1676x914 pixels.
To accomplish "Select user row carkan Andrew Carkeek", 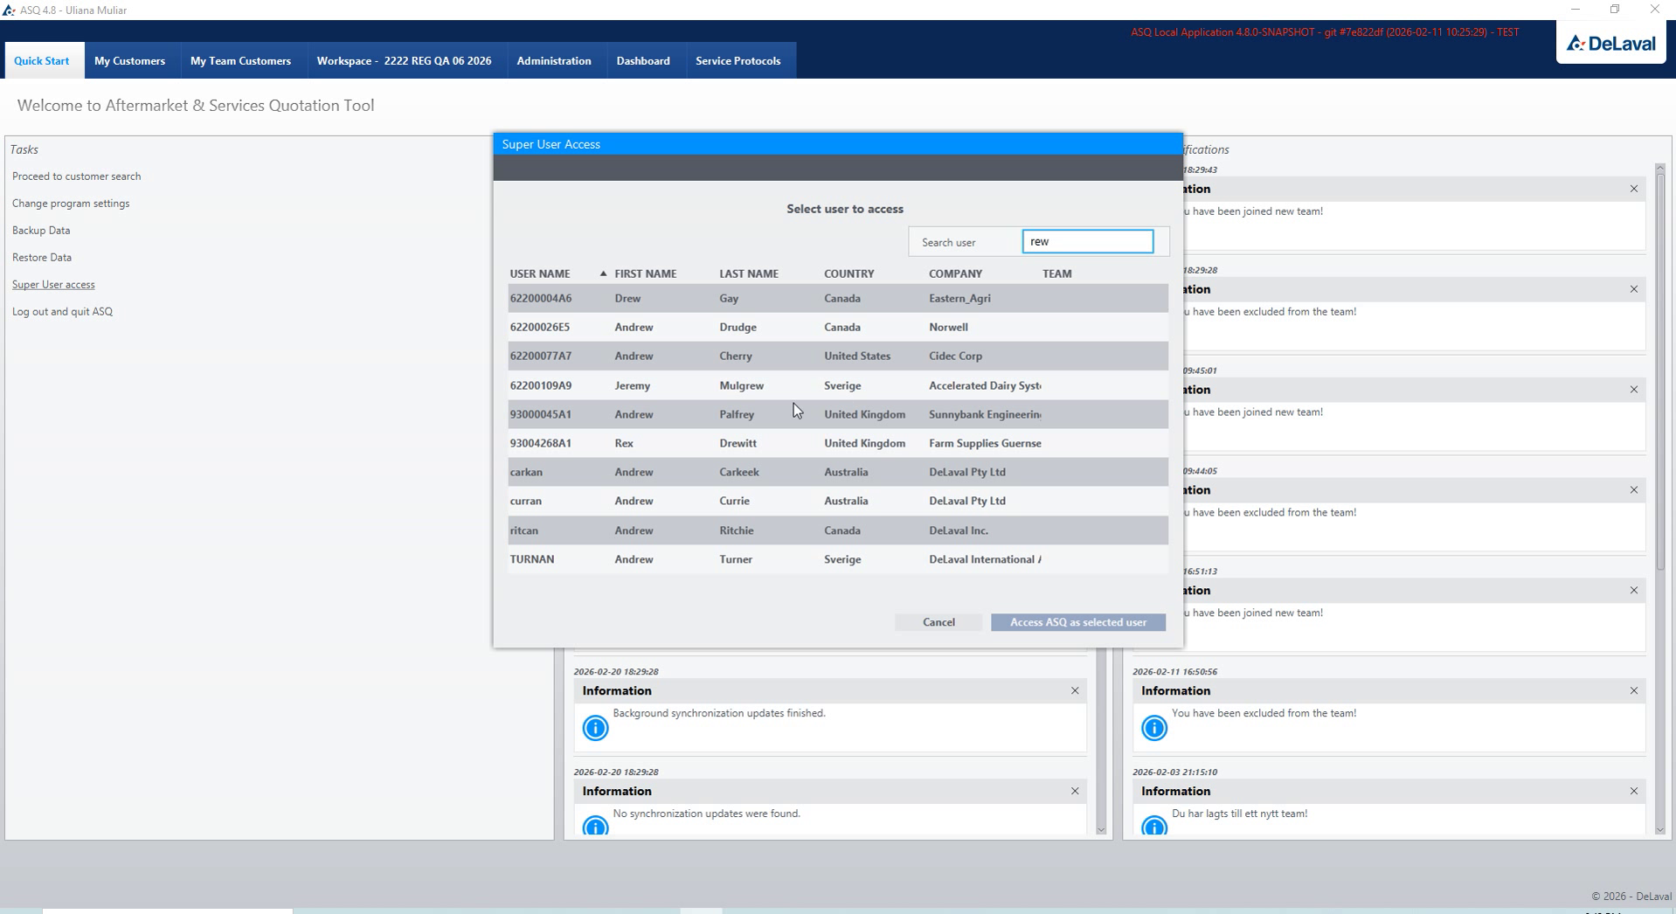I will click(838, 472).
